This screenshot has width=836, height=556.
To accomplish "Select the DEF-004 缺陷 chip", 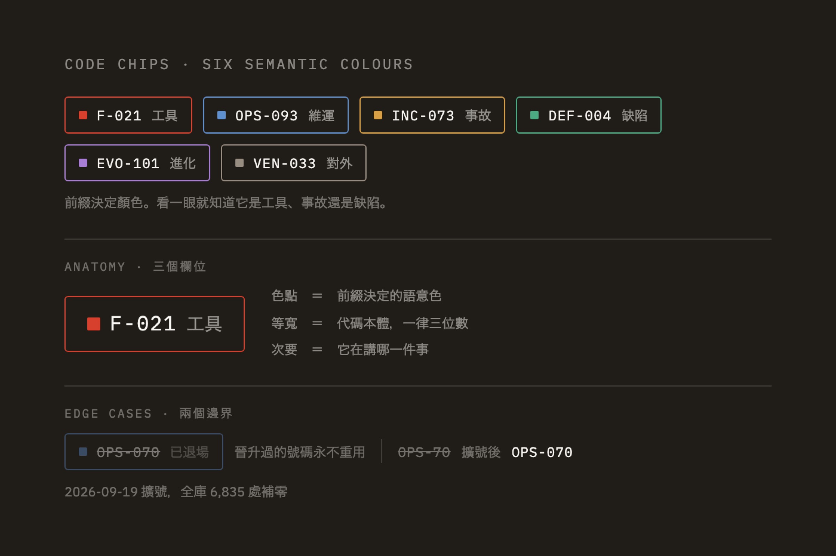I will (x=588, y=115).
